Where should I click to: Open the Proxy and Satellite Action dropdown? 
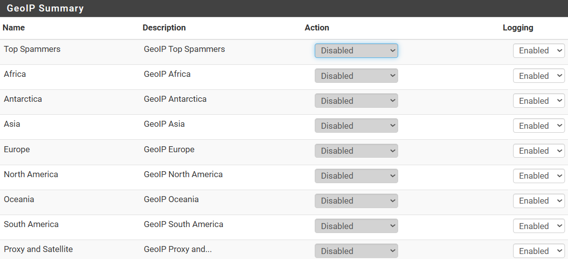pos(356,251)
